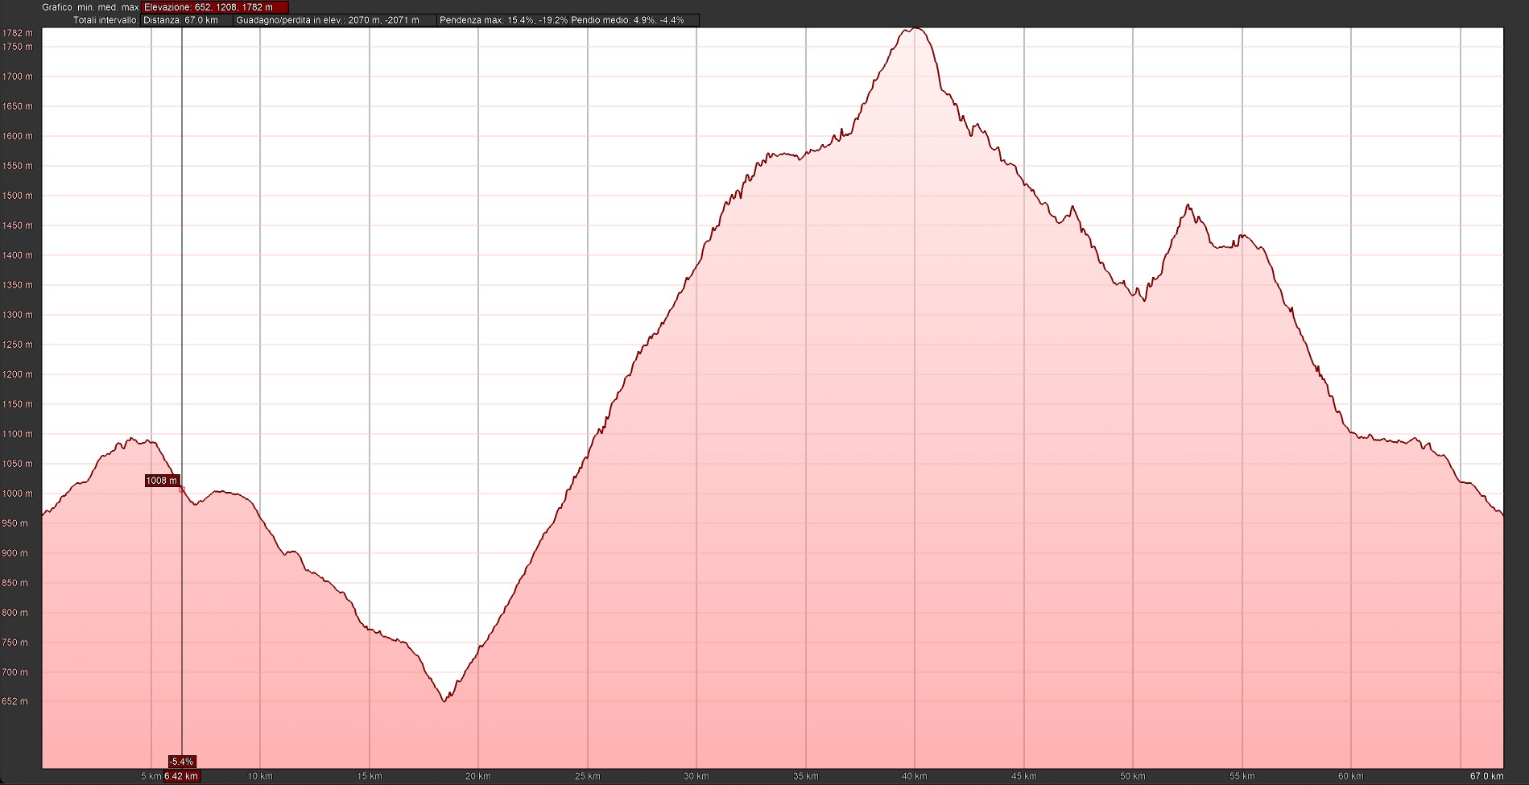
Task: Click the lowest valley point of the profile
Action: [444, 700]
